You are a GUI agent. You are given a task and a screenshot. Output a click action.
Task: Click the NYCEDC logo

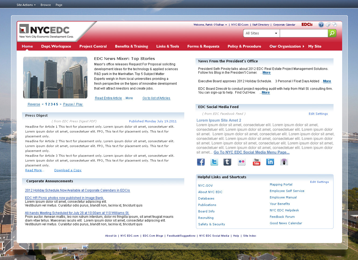coord(46,31)
